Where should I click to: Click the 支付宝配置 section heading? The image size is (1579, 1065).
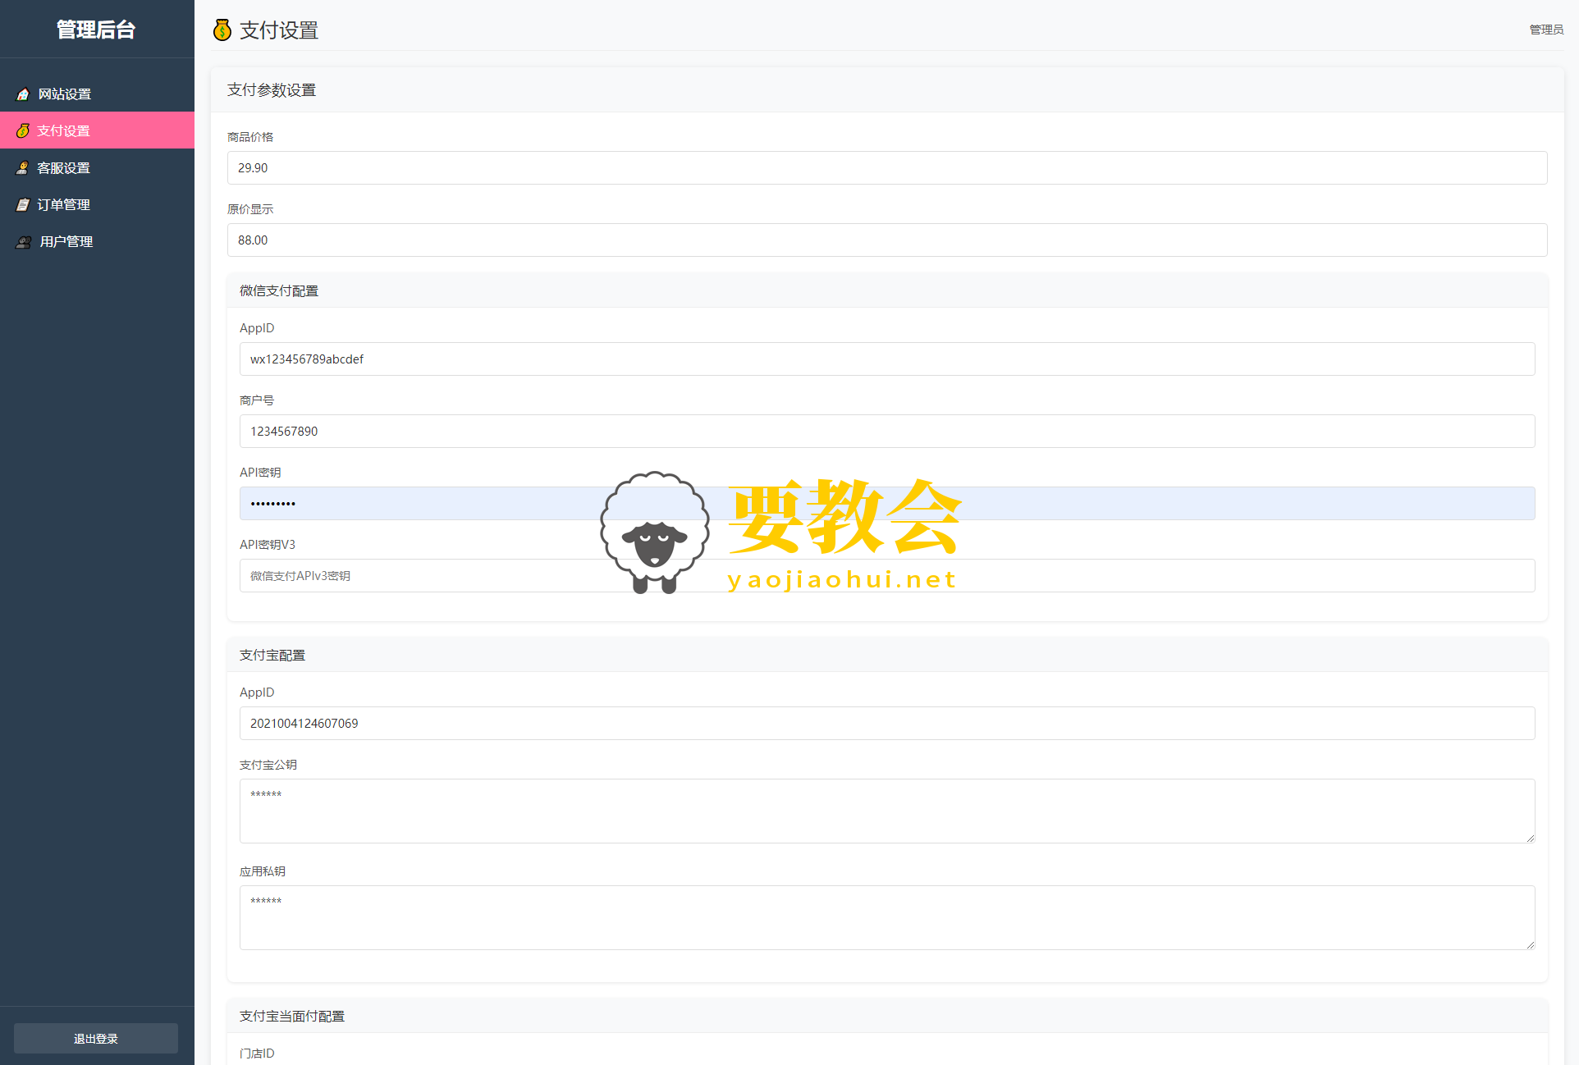(x=272, y=655)
